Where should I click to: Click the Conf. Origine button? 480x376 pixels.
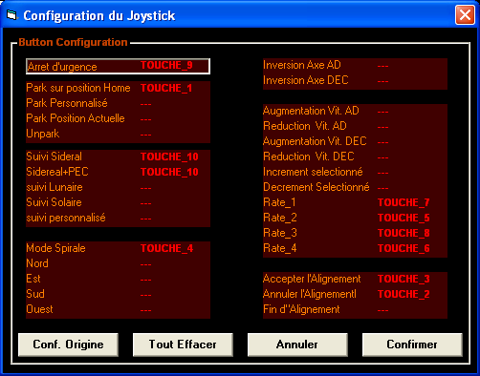(68, 345)
